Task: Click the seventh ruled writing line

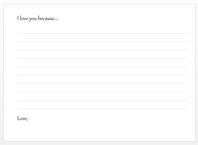Action: (103, 84)
